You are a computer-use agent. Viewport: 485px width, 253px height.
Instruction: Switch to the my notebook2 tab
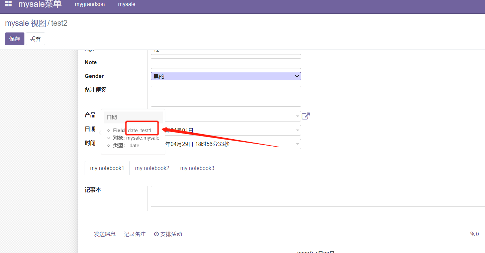click(x=152, y=168)
